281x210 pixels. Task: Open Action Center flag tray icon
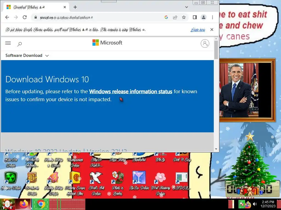(241, 204)
